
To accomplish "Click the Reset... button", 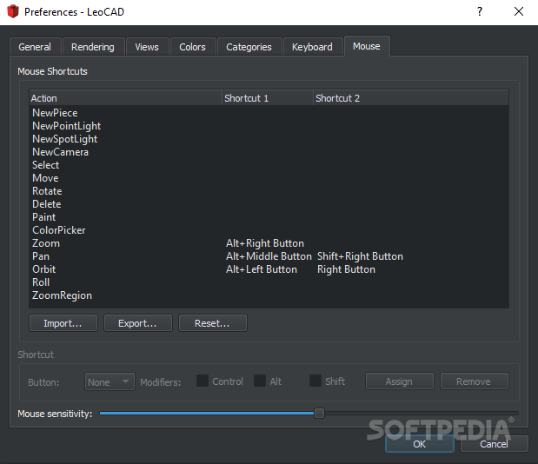I will click(x=212, y=323).
